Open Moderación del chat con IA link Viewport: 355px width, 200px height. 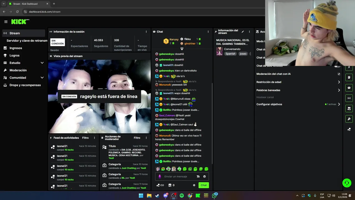coord(339,74)
